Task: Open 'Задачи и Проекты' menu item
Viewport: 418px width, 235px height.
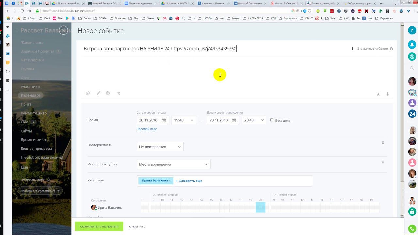Action: pos(37,51)
